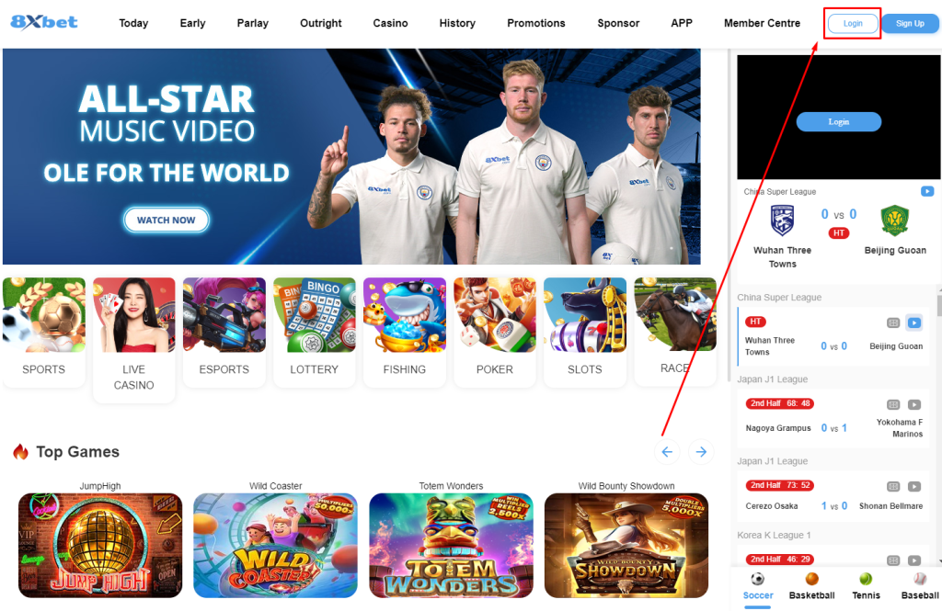Open the Promotions menu item
The image size is (942, 611).
(536, 23)
